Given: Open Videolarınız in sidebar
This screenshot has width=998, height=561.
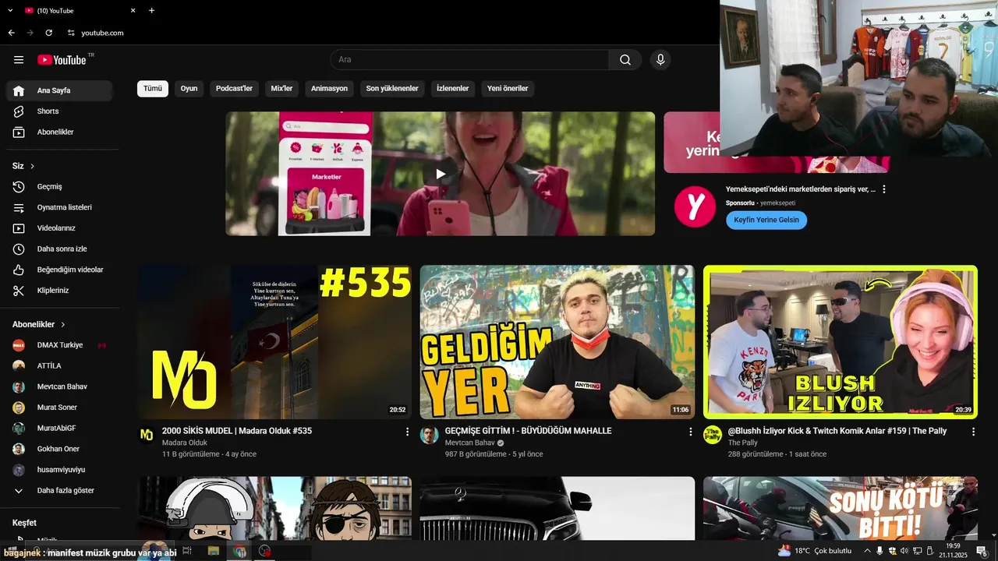Looking at the screenshot, I should pos(59,228).
